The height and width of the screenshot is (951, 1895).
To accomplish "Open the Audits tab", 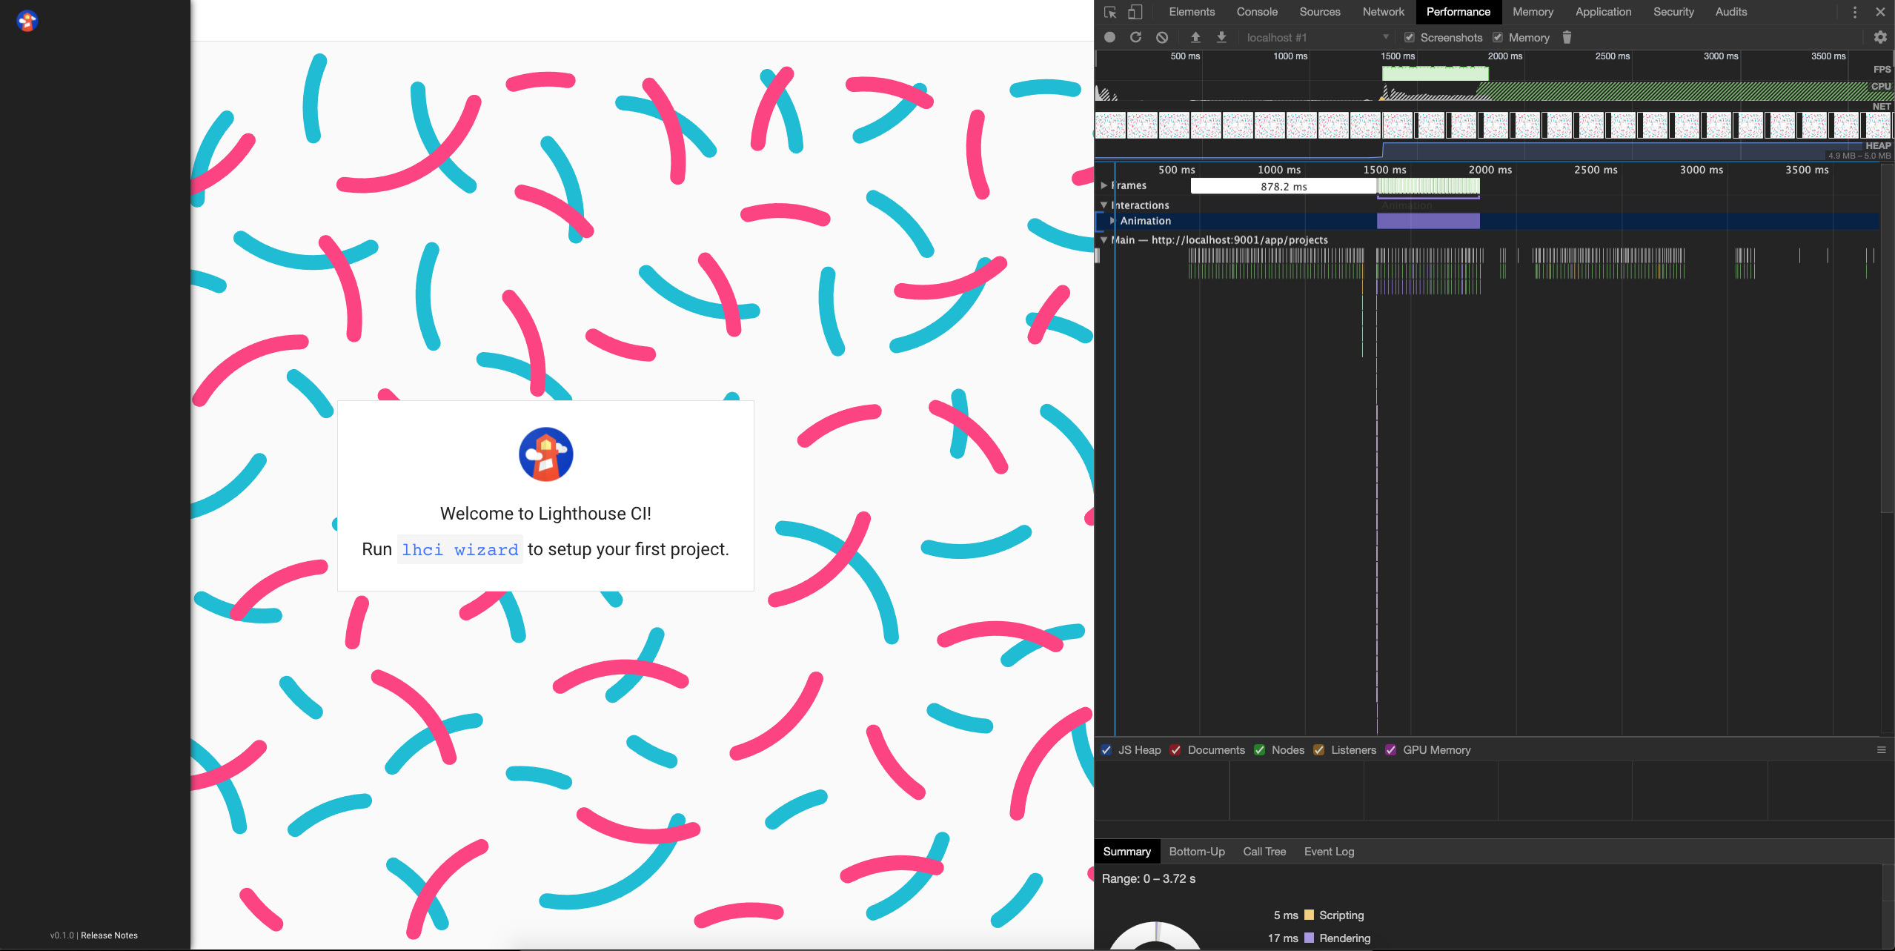I will click(x=1730, y=12).
